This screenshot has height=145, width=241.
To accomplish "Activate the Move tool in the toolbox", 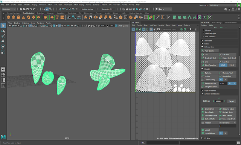I will pyautogui.click(x=3, y=41).
